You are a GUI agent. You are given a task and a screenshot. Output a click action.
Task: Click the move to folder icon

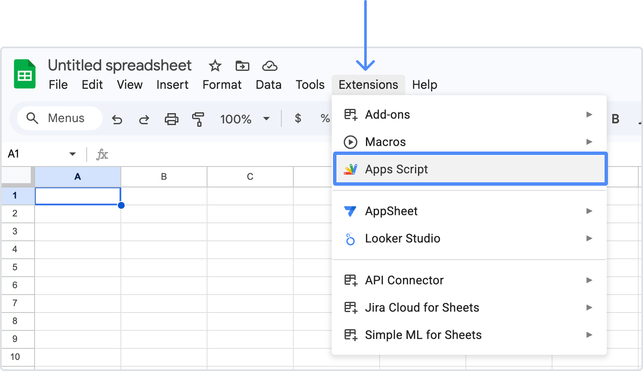(243, 66)
